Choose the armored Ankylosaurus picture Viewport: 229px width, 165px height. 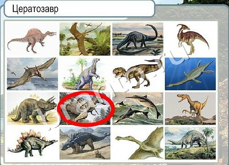pos(85,143)
